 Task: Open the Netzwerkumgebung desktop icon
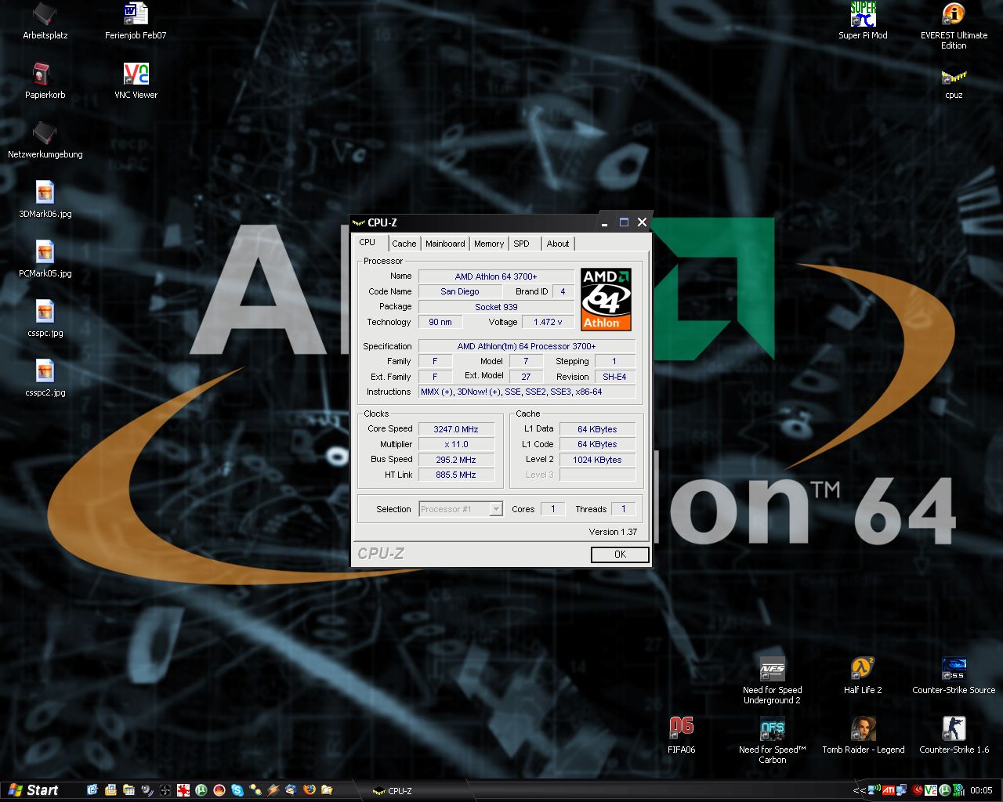point(45,140)
